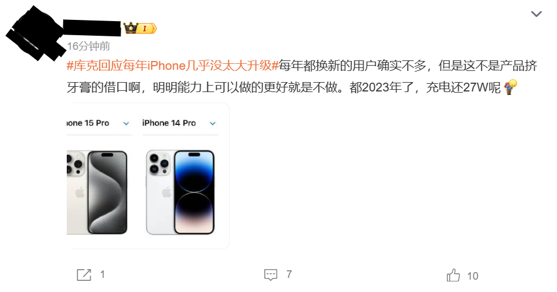Click the 16分钟前 timestamp
This screenshot has width=557, height=292.
pos(88,46)
